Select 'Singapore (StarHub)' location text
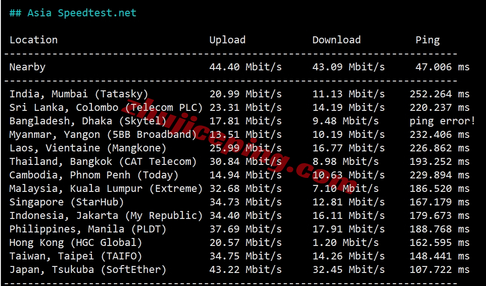This screenshot has width=486, height=286. [67, 202]
